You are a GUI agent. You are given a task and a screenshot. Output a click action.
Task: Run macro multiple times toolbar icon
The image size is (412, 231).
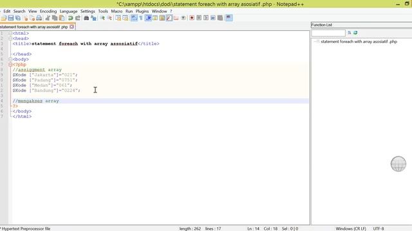pos(213,18)
